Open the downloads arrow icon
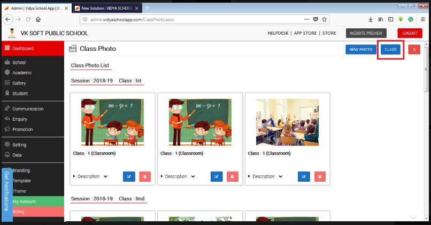 pos(371,19)
